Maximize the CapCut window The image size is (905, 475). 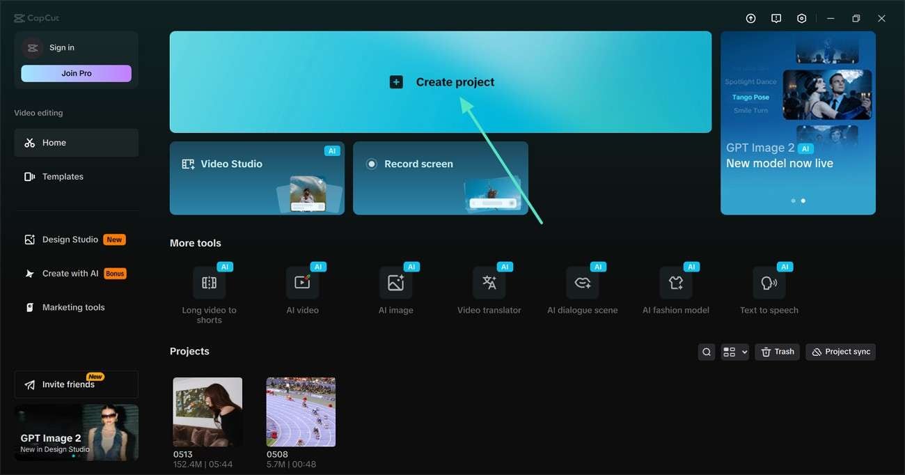click(856, 19)
